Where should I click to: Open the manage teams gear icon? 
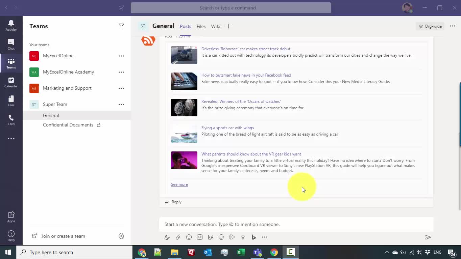[121, 236]
